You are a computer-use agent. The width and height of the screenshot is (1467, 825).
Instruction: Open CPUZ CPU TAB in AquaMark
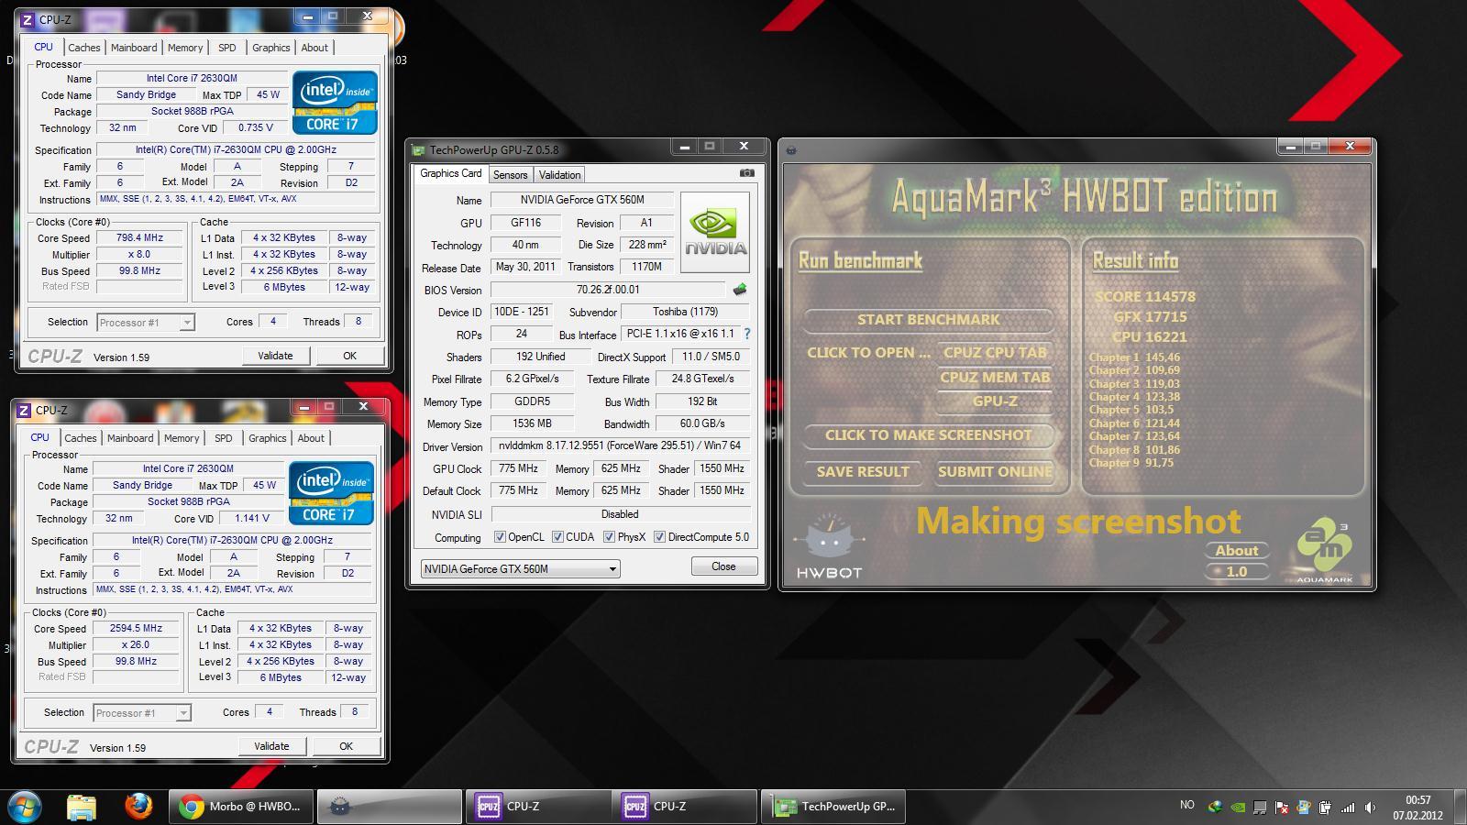(x=995, y=352)
